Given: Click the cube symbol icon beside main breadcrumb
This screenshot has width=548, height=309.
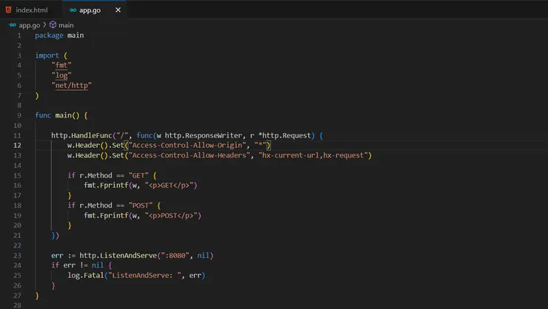Looking at the screenshot, I should pos(53,24).
